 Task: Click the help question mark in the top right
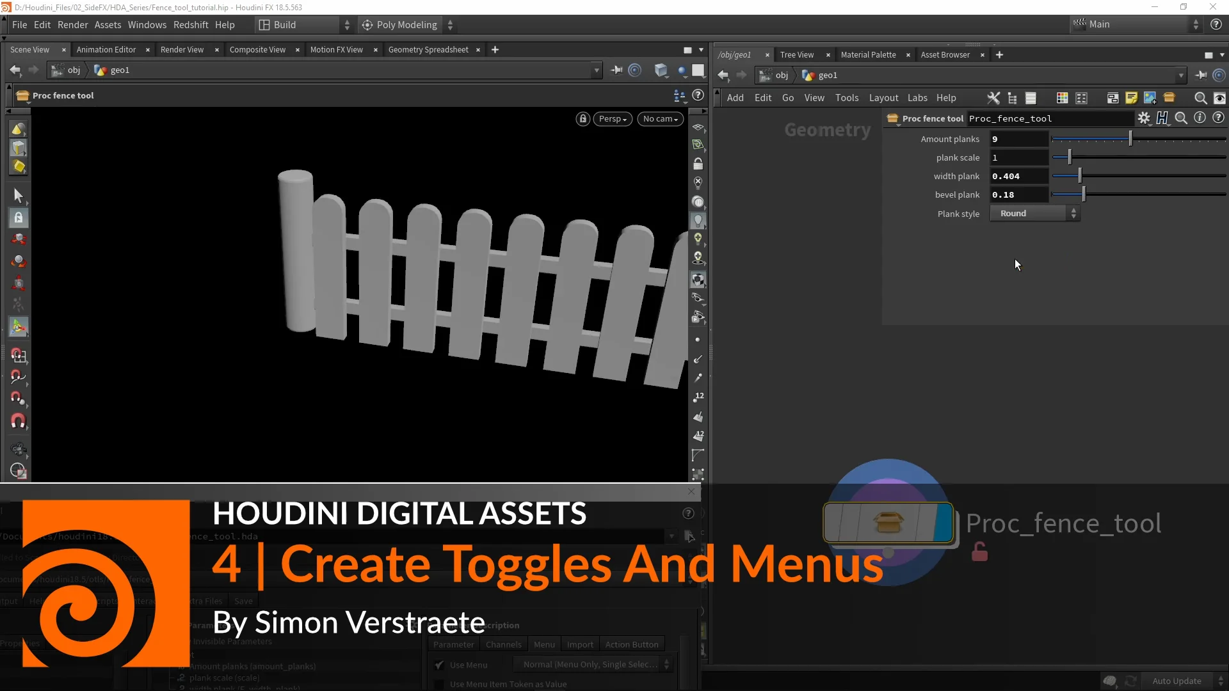click(1217, 25)
